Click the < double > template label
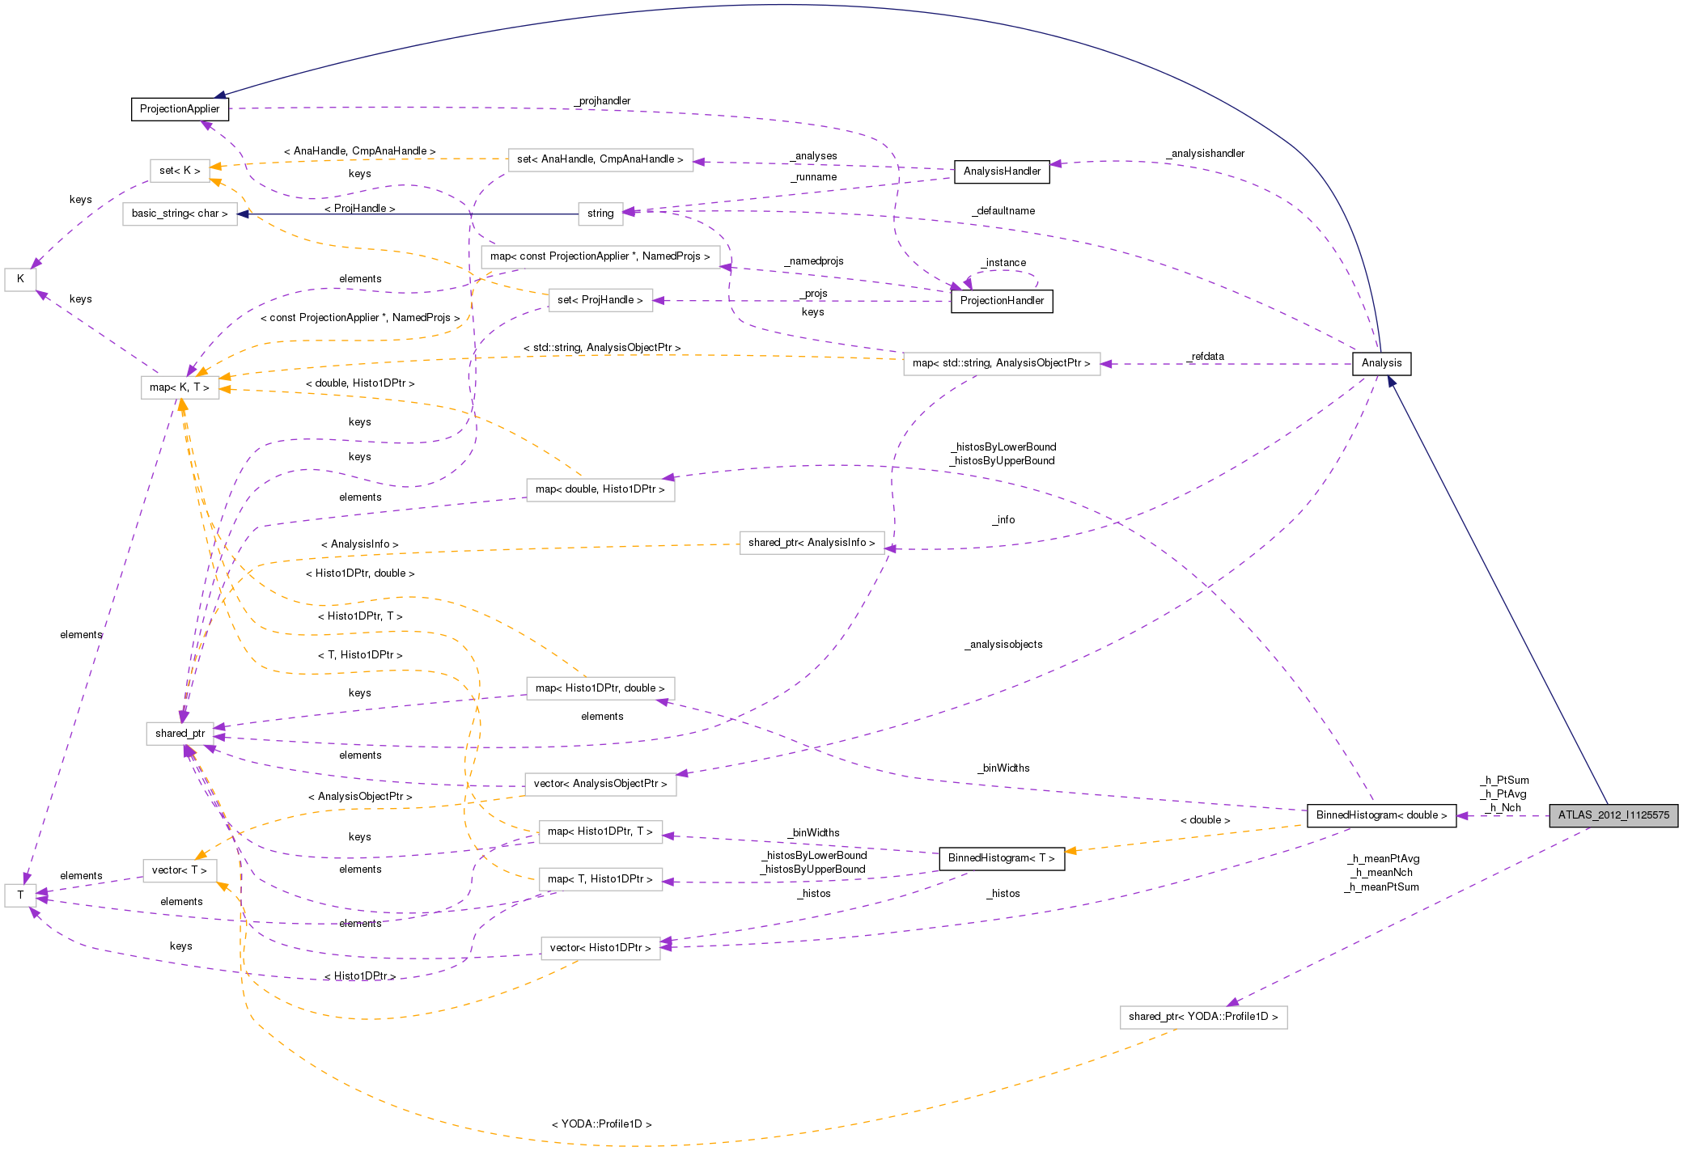 point(1206,820)
